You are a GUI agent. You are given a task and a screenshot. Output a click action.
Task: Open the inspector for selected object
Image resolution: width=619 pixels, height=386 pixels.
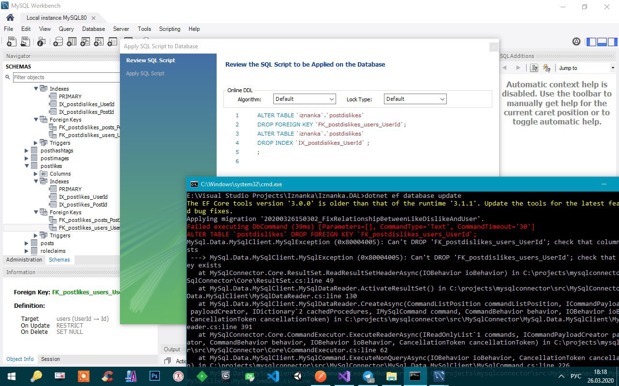pyautogui.click(x=42, y=42)
